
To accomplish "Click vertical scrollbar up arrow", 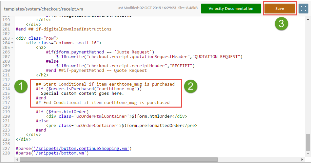I will coord(308,19).
